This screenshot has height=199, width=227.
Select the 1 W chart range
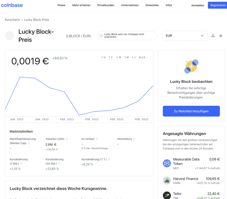119,58
